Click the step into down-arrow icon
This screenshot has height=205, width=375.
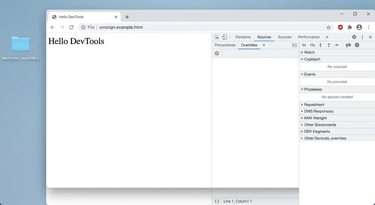(x=320, y=45)
